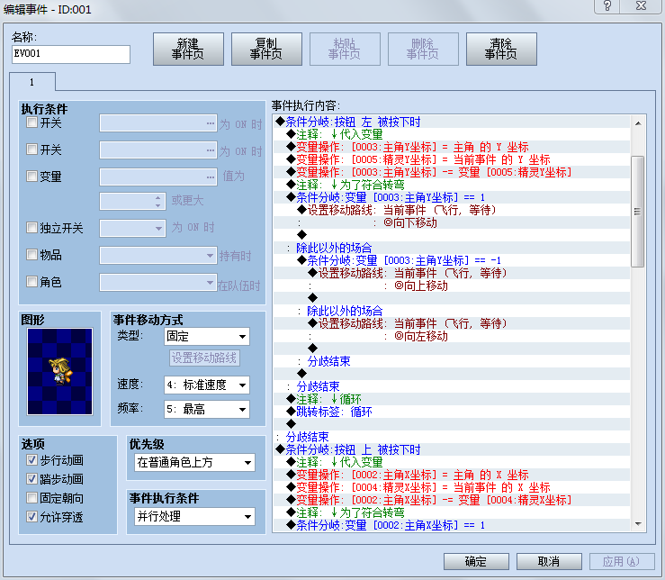Image resolution: width=665 pixels, height=580 pixels.
Task: Click 变量 selection field
Action: tap(158, 177)
